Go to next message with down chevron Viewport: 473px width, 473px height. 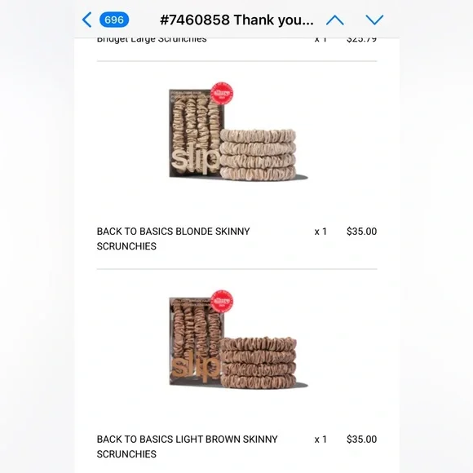[x=374, y=20]
